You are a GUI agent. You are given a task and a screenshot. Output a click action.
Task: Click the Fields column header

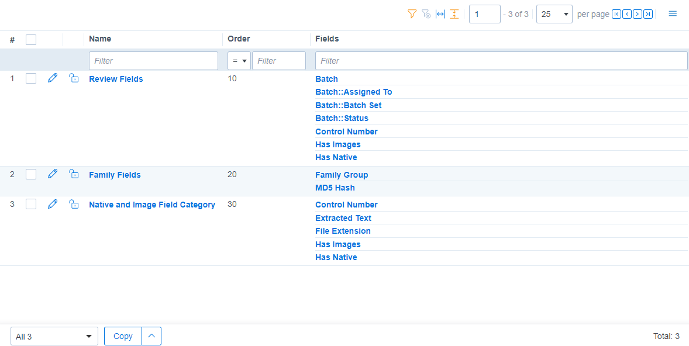pos(327,39)
